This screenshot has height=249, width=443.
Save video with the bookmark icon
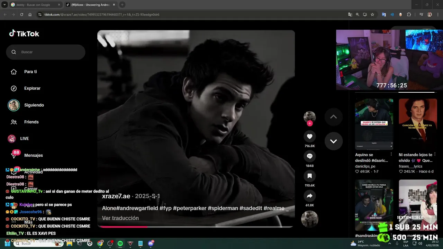(x=309, y=176)
